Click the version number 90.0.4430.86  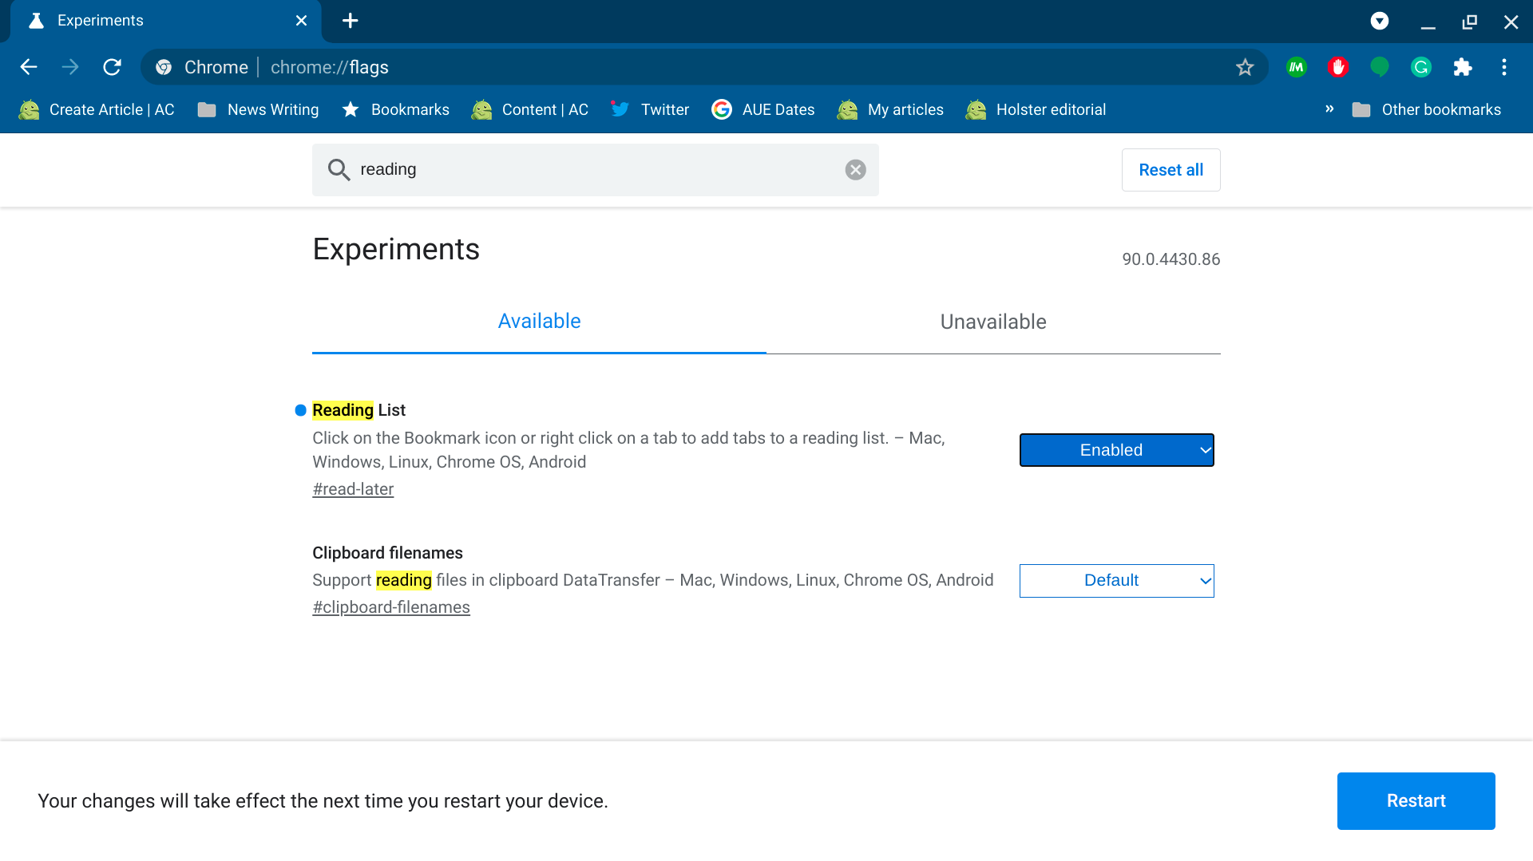tap(1171, 259)
